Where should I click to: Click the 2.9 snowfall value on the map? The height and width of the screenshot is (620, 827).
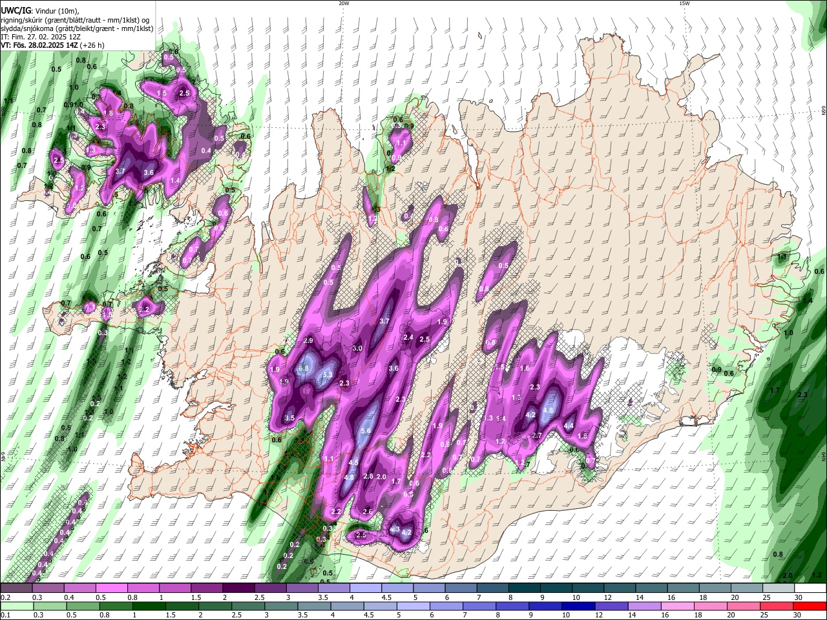(308, 340)
